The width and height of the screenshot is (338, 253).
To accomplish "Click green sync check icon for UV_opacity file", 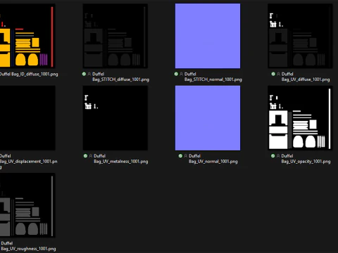I will pos(273,156).
